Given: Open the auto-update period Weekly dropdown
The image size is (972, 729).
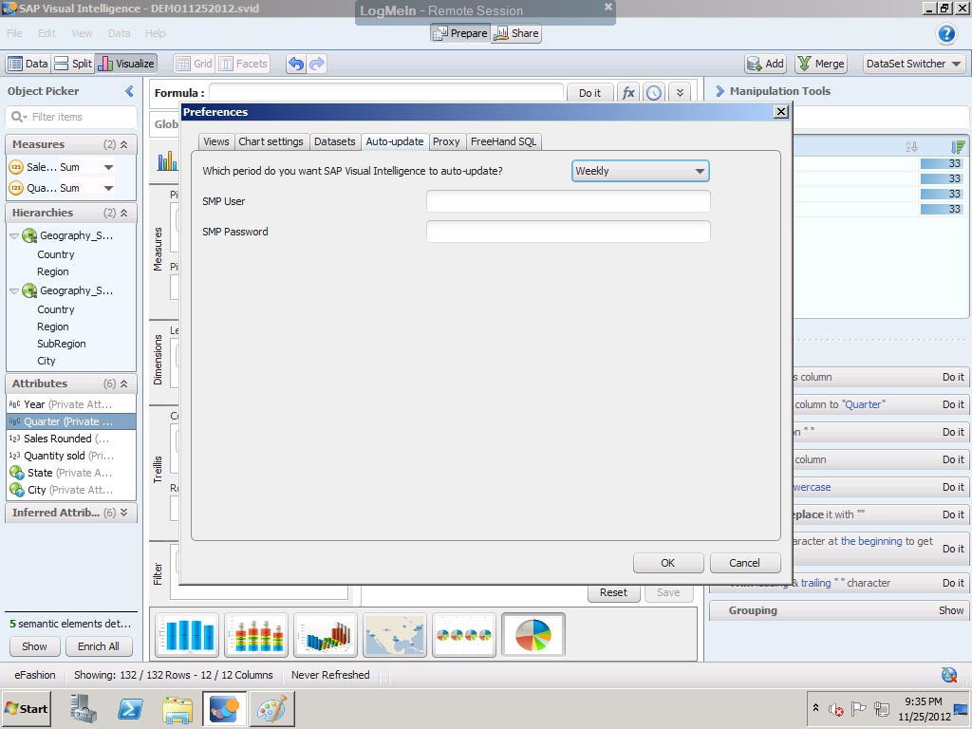Looking at the screenshot, I should pyautogui.click(x=641, y=171).
